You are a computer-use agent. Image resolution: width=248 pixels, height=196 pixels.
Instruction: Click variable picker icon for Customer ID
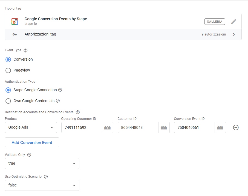click(x=164, y=127)
